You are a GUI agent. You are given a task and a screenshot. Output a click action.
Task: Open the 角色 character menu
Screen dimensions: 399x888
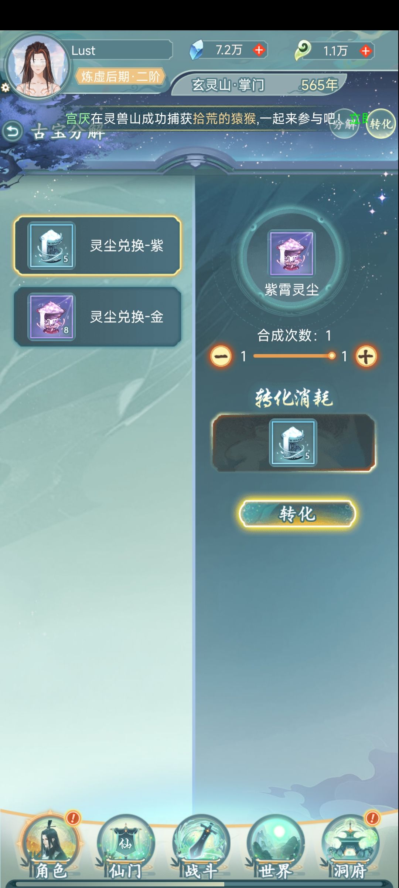pos(50,847)
